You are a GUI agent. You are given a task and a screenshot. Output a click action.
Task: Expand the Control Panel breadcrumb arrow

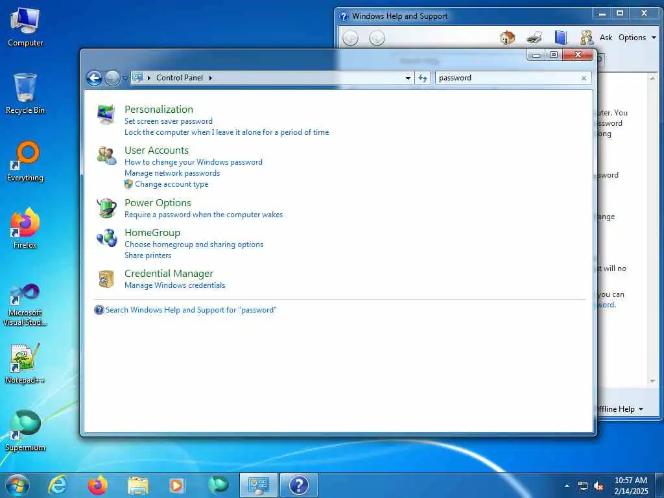211,78
